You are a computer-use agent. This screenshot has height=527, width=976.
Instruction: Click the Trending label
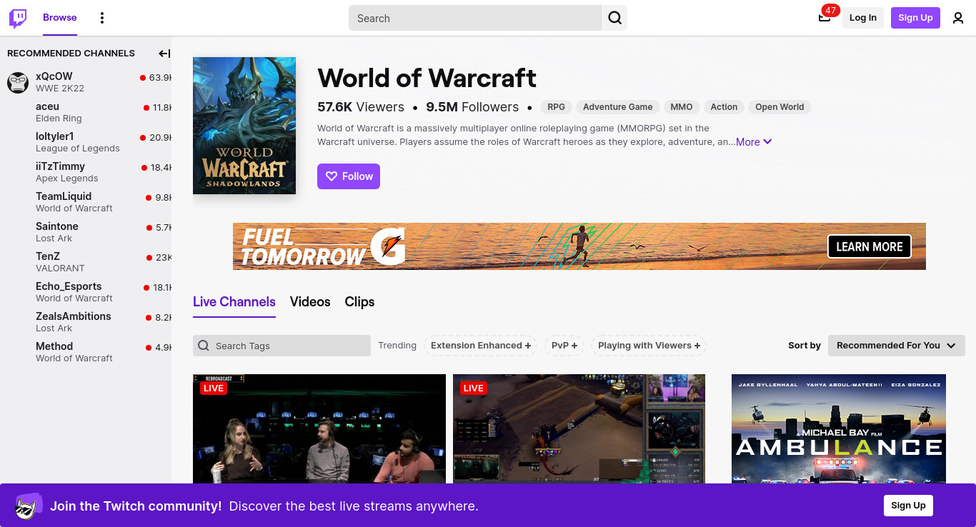[397, 346]
